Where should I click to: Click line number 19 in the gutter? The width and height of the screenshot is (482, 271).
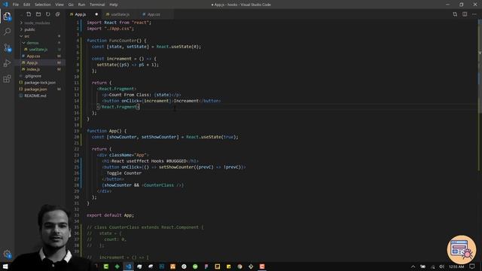(77, 131)
